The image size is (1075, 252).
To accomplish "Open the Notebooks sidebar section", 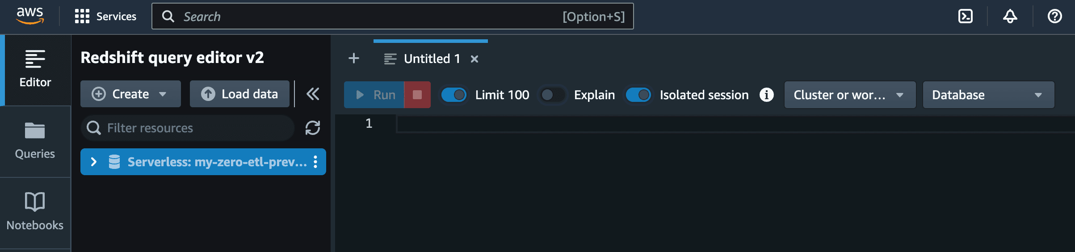I will [x=35, y=213].
